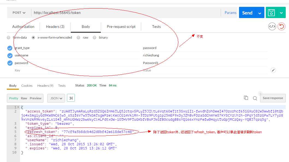Open the bulk edit pencil icon

point(273,70)
